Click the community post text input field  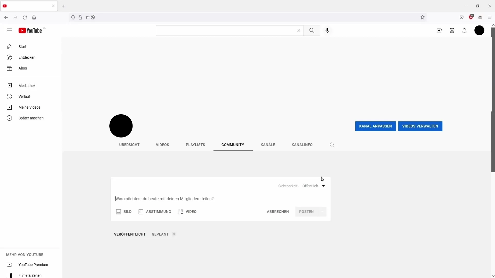pos(221,198)
